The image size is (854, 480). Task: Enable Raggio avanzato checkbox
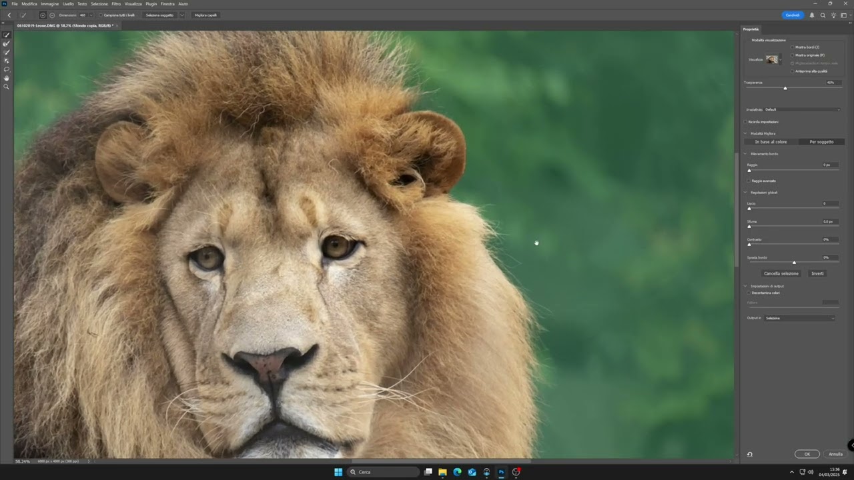pos(749,181)
